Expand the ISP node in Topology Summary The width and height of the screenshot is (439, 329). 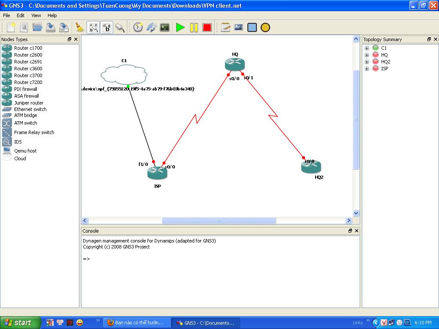pyautogui.click(x=367, y=69)
